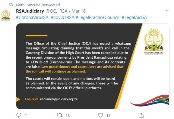Retweet this RSAJudiciary tweet

coord(60,115)
